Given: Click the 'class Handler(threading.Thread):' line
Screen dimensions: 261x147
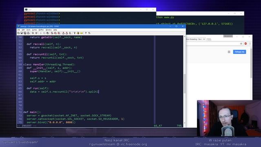Looking at the screenshot, I should click(49, 65).
